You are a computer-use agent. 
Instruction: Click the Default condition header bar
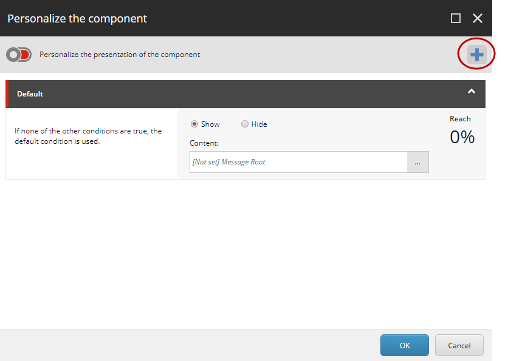pyautogui.click(x=245, y=94)
